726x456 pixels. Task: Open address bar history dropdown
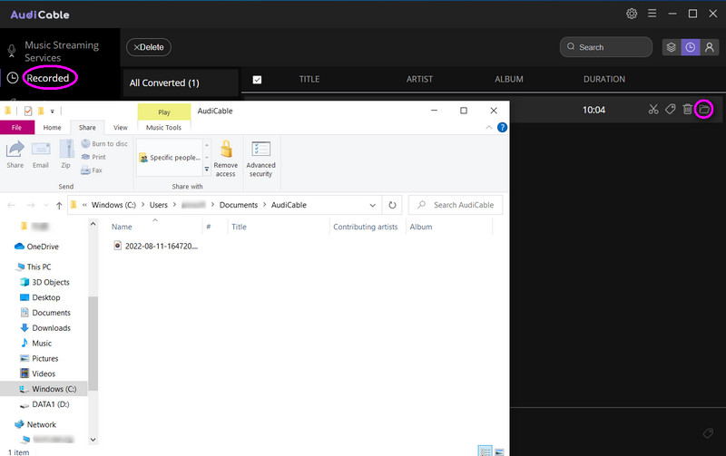pos(372,206)
